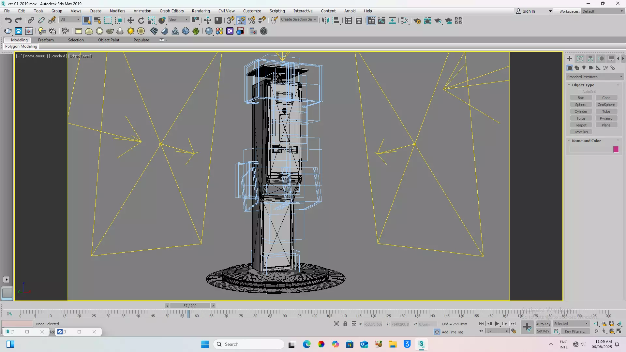Image resolution: width=626 pixels, height=352 pixels.
Task: Toggle Auto Key animation mode
Action: pos(543,324)
